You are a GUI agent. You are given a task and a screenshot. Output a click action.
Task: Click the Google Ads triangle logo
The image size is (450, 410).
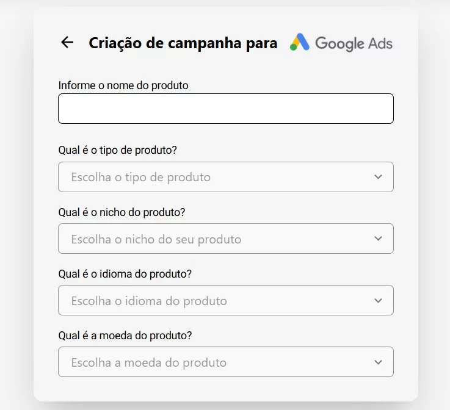click(299, 43)
